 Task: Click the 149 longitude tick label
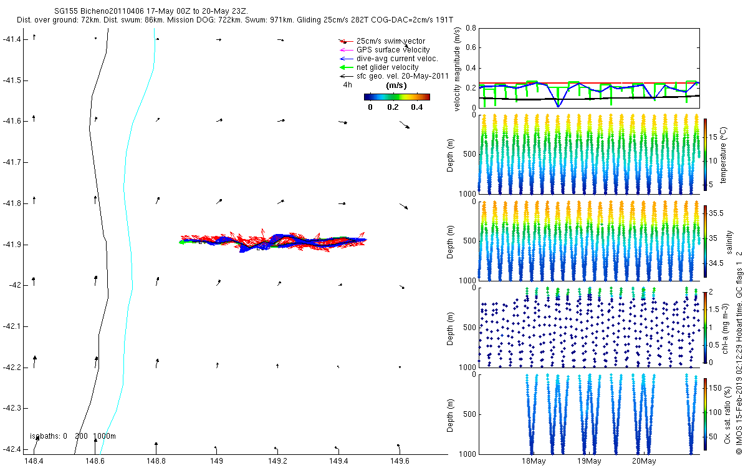coord(217,462)
